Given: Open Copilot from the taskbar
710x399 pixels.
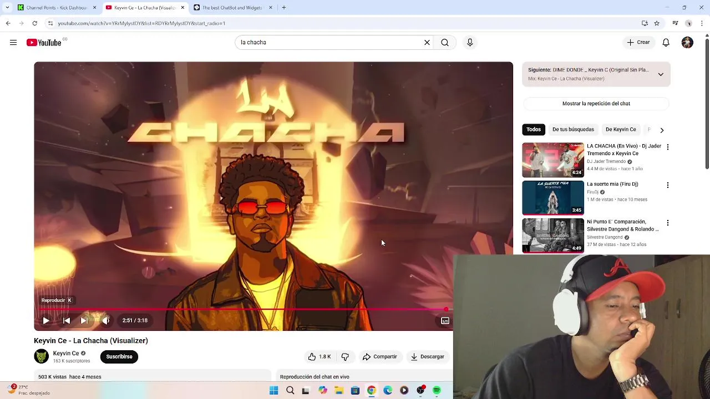Looking at the screenshot, I should pos(322,391).
